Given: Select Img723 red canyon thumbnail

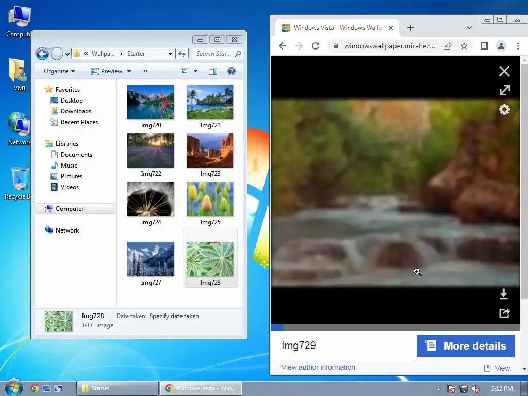Looking at the screenshot, I should [x=210, y=150].
